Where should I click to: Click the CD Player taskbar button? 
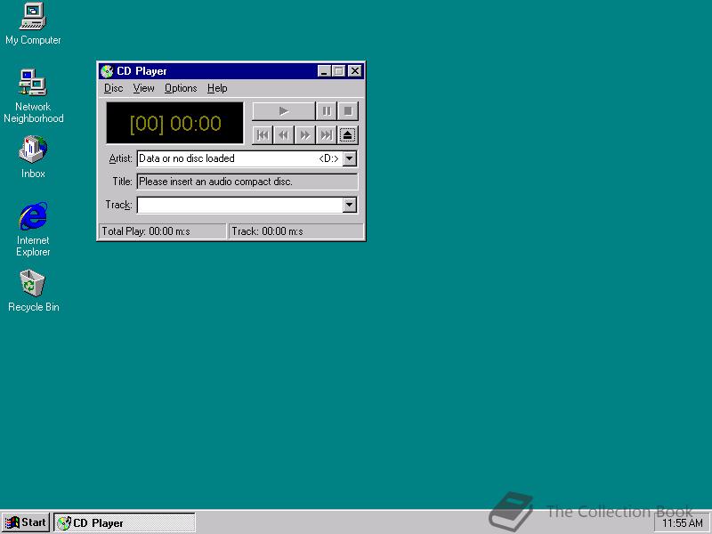click(x=125, y=522)
